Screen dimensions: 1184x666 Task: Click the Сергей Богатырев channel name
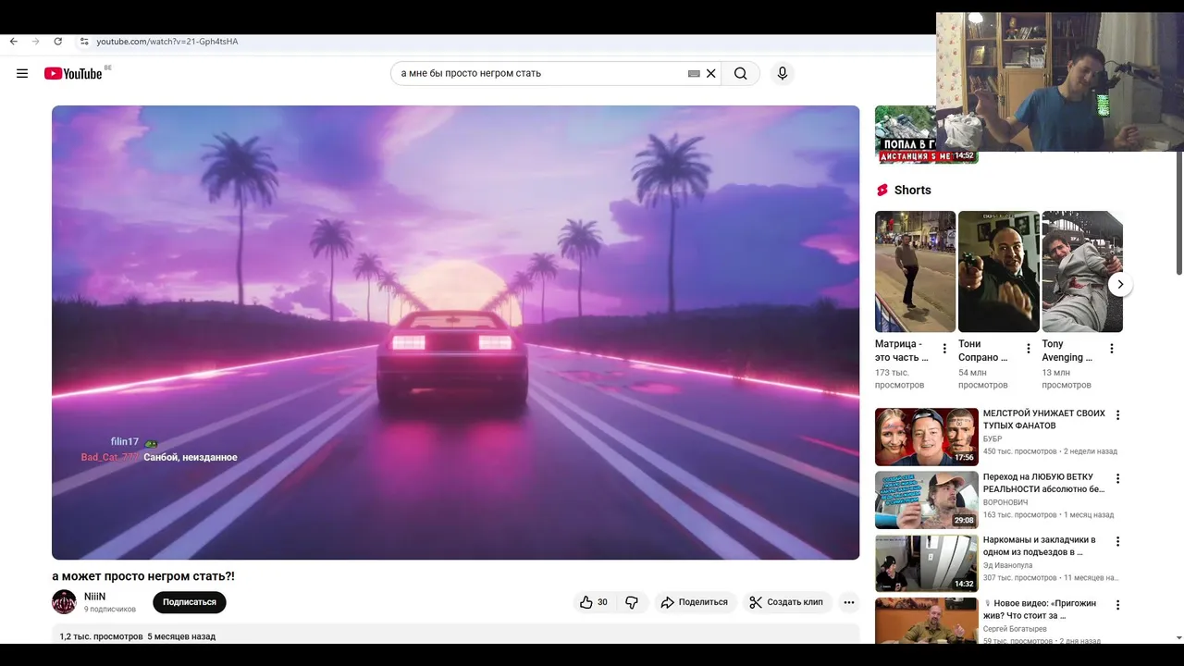(1014, 629)
